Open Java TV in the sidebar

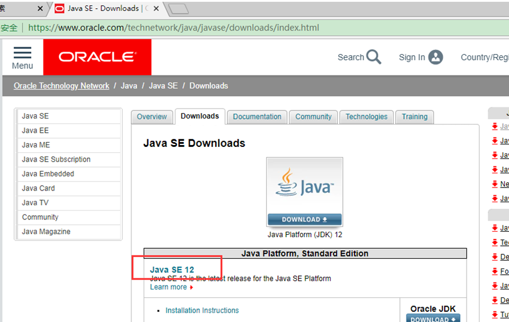tap(69, 203)
